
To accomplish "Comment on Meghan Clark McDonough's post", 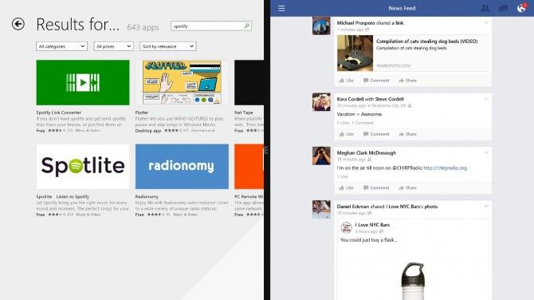I will click(x=376, y=187).
